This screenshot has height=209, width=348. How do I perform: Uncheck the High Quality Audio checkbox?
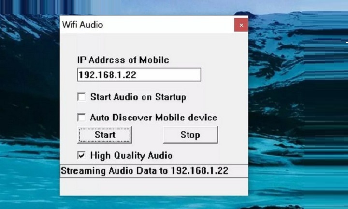82,155
